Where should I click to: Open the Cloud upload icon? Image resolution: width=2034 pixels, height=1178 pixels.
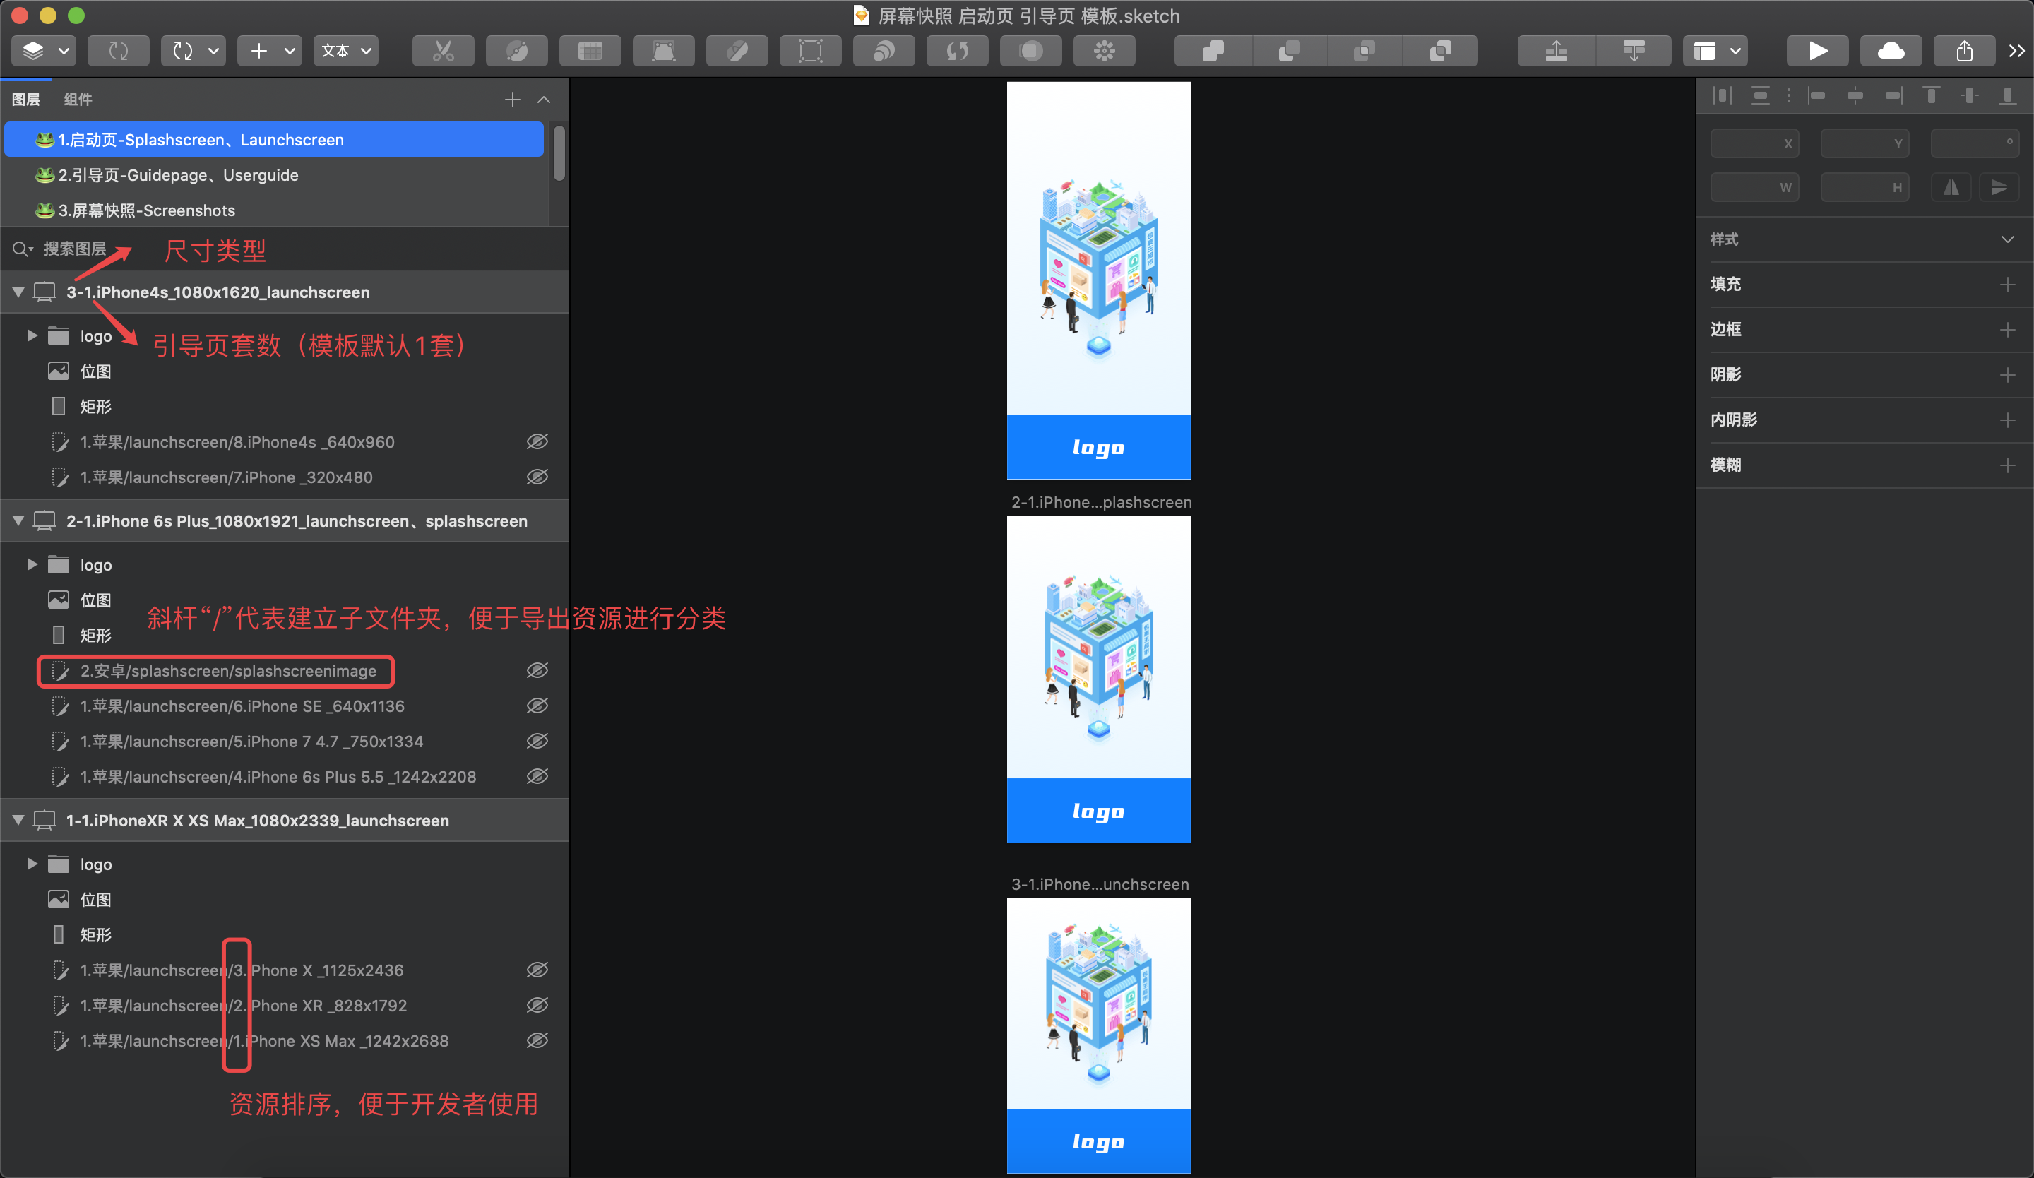[x=1891, y=52]
